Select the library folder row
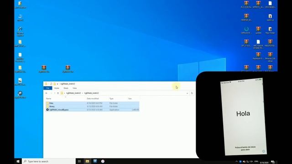 click(92, 106)
